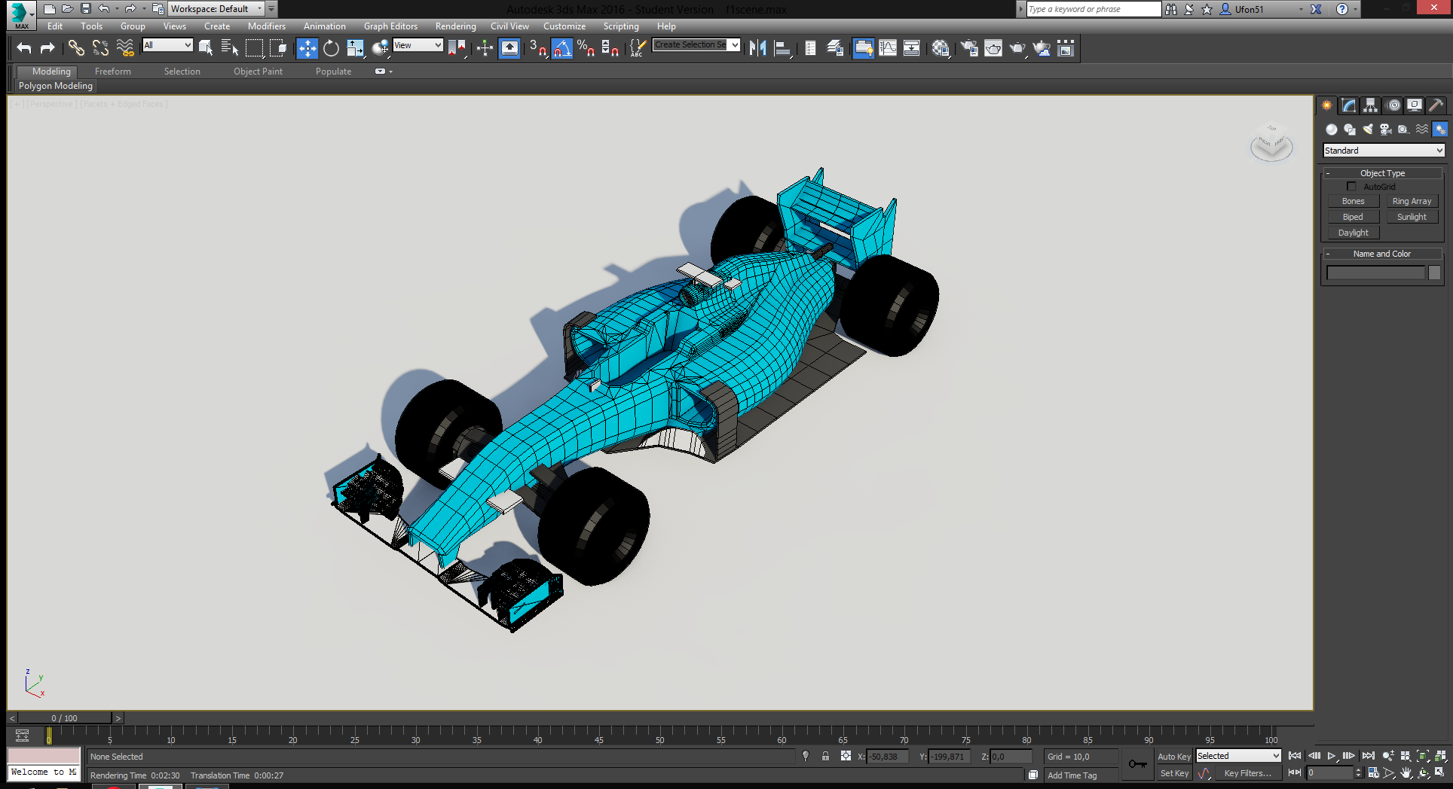Open the Rendered Frame Window
1453x789 pixels.
pos(993,48)
